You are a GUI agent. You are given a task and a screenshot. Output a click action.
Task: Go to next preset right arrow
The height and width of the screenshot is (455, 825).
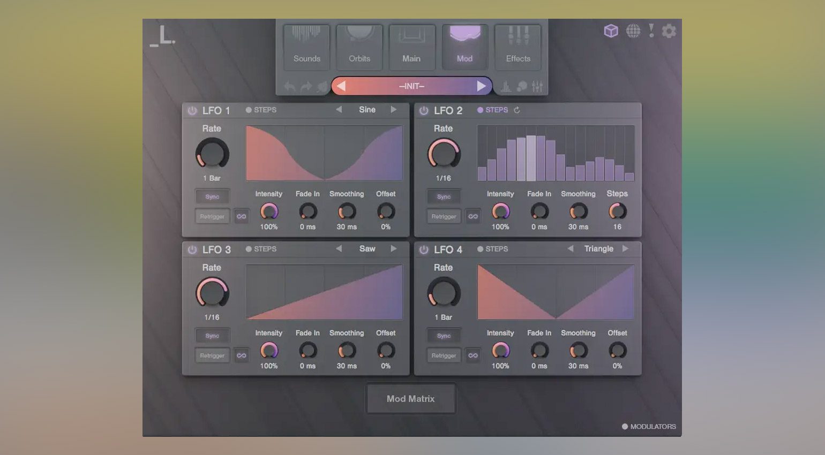click(x=481, y=86)
